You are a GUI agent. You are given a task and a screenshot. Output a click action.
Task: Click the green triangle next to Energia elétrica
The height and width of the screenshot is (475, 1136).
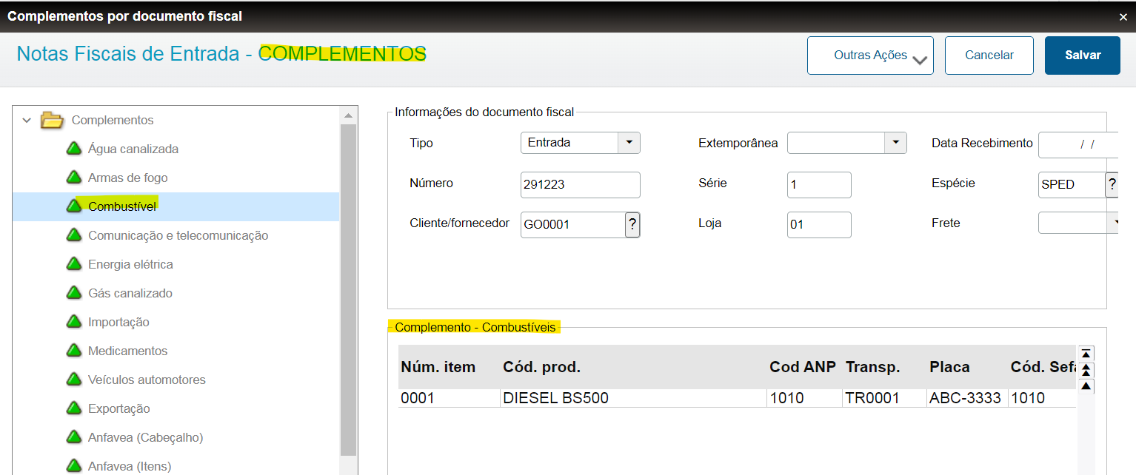(x=74, y=264)
